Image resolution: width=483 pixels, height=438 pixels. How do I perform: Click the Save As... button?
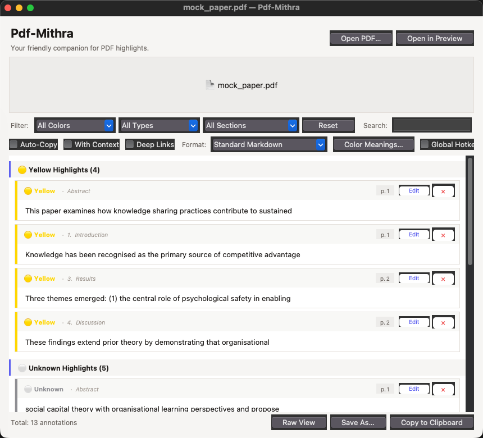tap(358, 422)
